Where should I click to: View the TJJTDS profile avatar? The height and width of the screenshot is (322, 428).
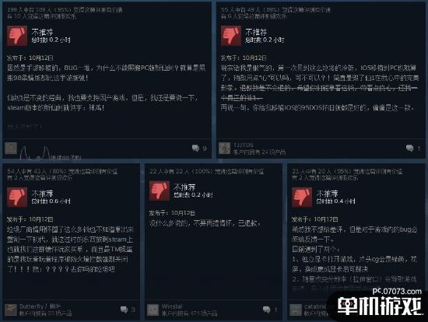pos(225,149)
